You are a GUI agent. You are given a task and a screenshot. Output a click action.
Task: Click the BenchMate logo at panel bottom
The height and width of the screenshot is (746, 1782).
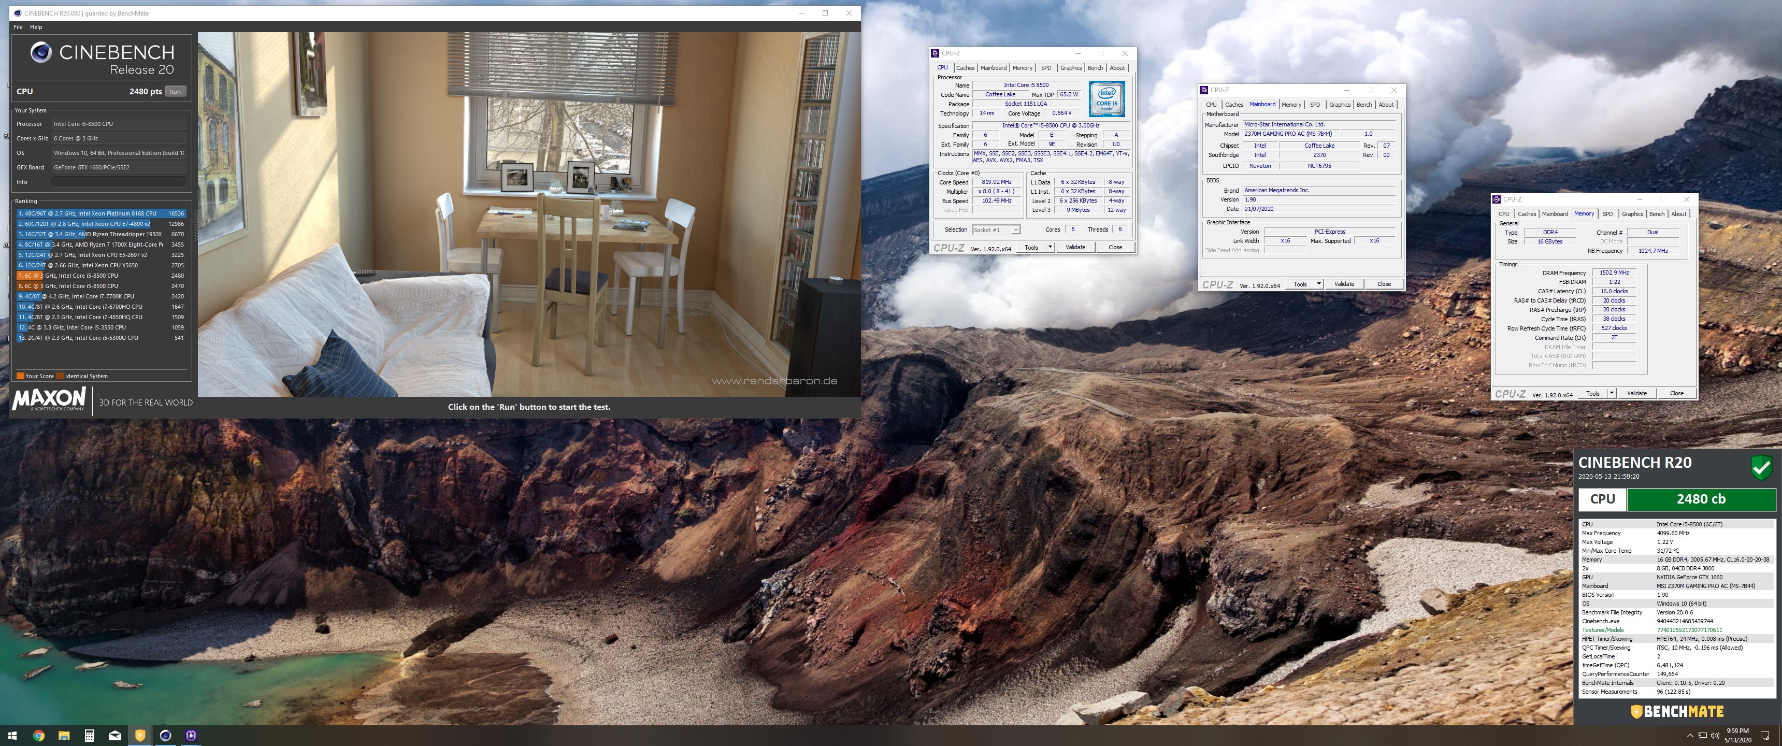(x=1677, y=711)
